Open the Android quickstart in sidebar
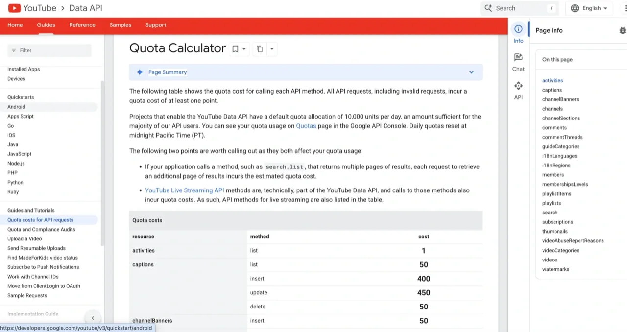 point(16,107)
